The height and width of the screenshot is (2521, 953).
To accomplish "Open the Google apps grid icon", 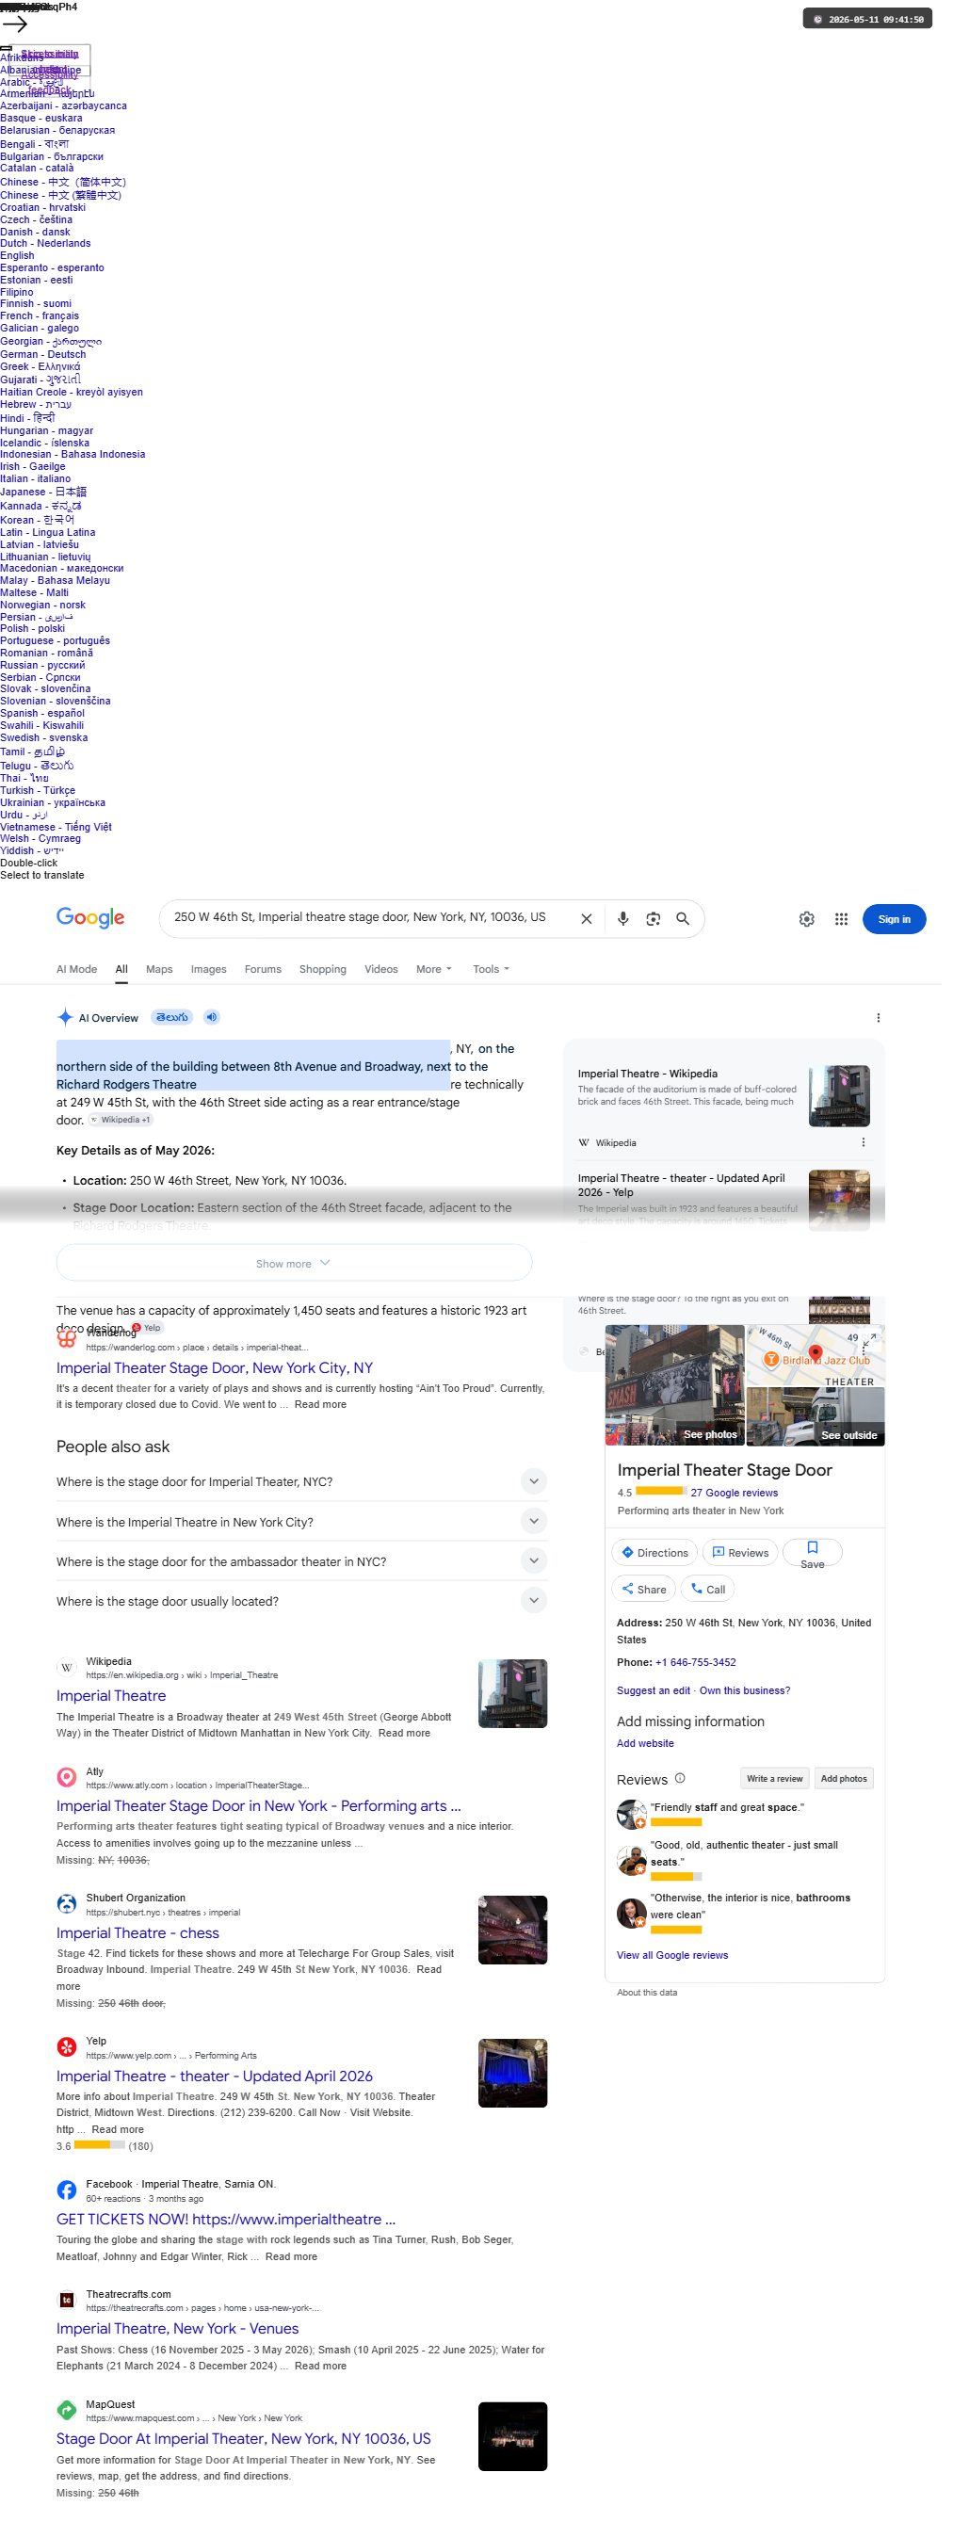I will click(850, 929).
